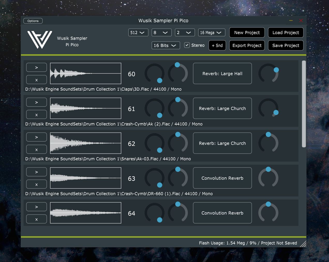Play the sample assigned to note 63
This screenshot has height=262, width=329.
coord(36,172)
